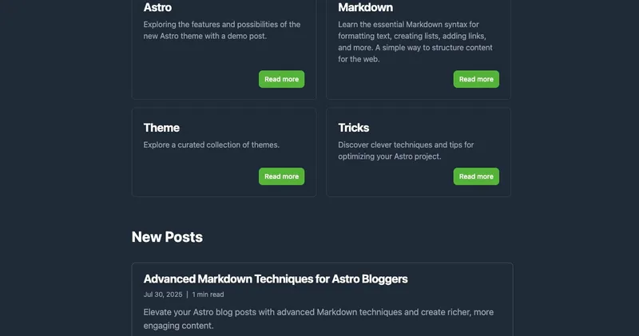639x336 pixels.
Task: Open the Advanced Markdown Techniques post title
Action: coord(276,279)
